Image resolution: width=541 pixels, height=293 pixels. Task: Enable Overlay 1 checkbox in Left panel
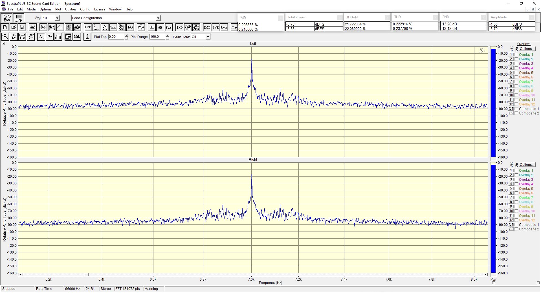(x=516, y=54)
